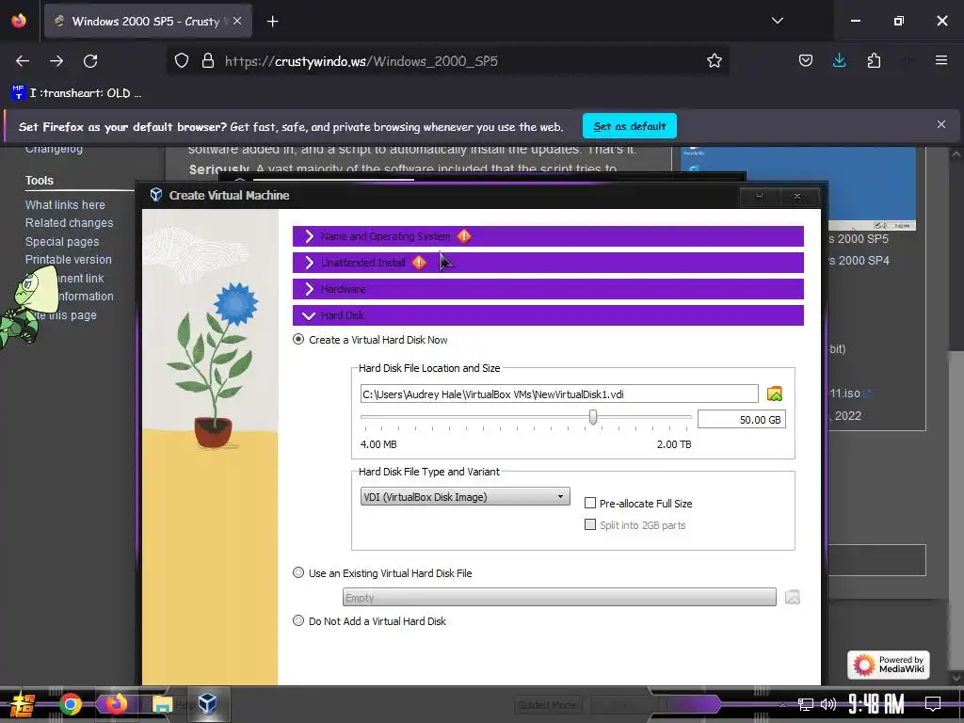Image resolution: width=964 pixels, height=723 pixels.
Task: Click the Powered by MediaWiki badge
Action: [889, 665]
